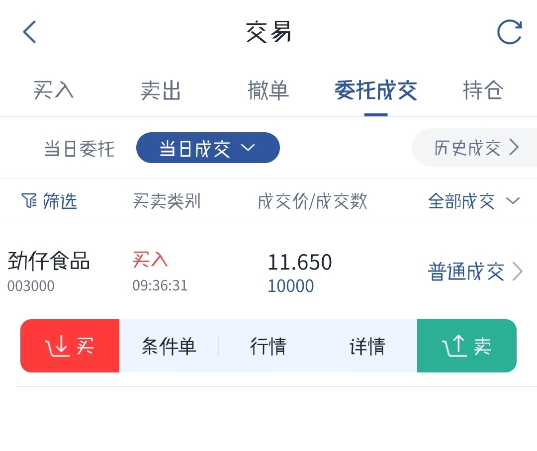This screenshot has width=537, height=451.
Task: Tap the 11.650 deal price
Action: [300, 262]
